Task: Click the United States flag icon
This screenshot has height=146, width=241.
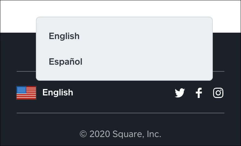Action: [26, 93]
